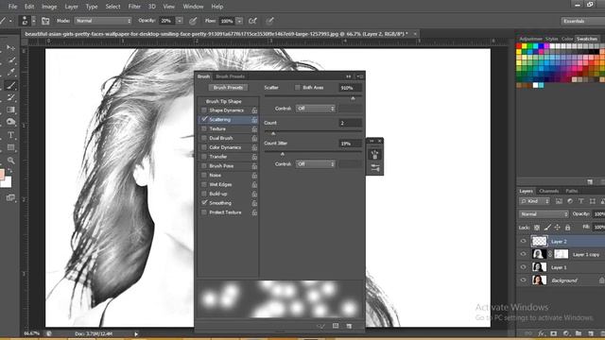Screen dimensions: 605x340
Task: Click the Brush Presets button
Action: pyautogui.click(x=228, y=88)
